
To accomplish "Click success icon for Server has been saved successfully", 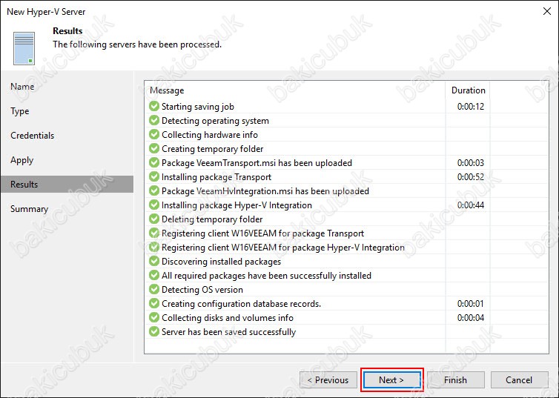I will 154,331.
